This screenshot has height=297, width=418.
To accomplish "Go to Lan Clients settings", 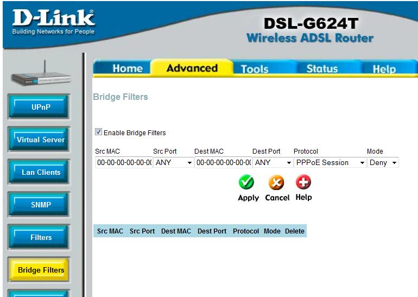I will [39, 172].
